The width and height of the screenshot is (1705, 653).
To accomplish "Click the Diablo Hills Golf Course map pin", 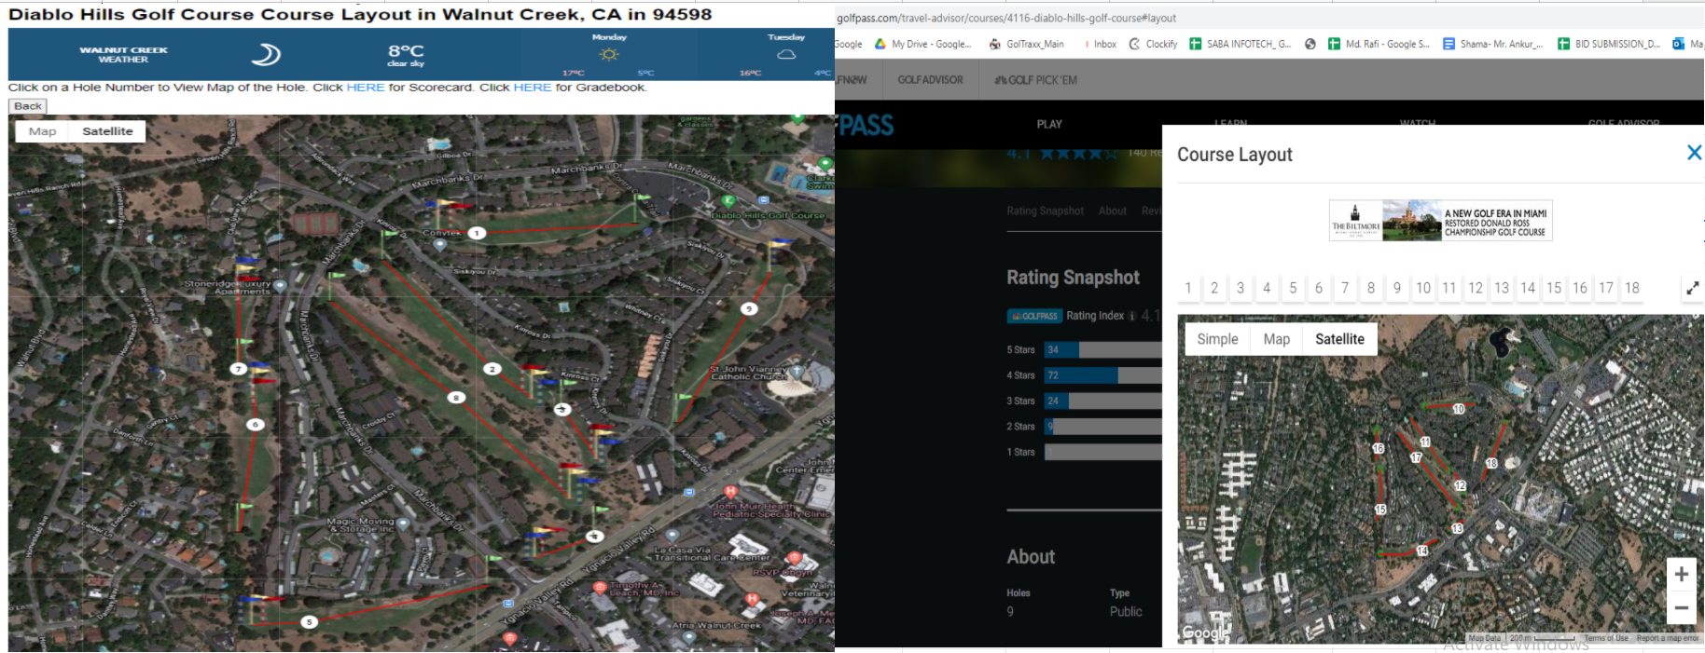I will click(728, 201).
